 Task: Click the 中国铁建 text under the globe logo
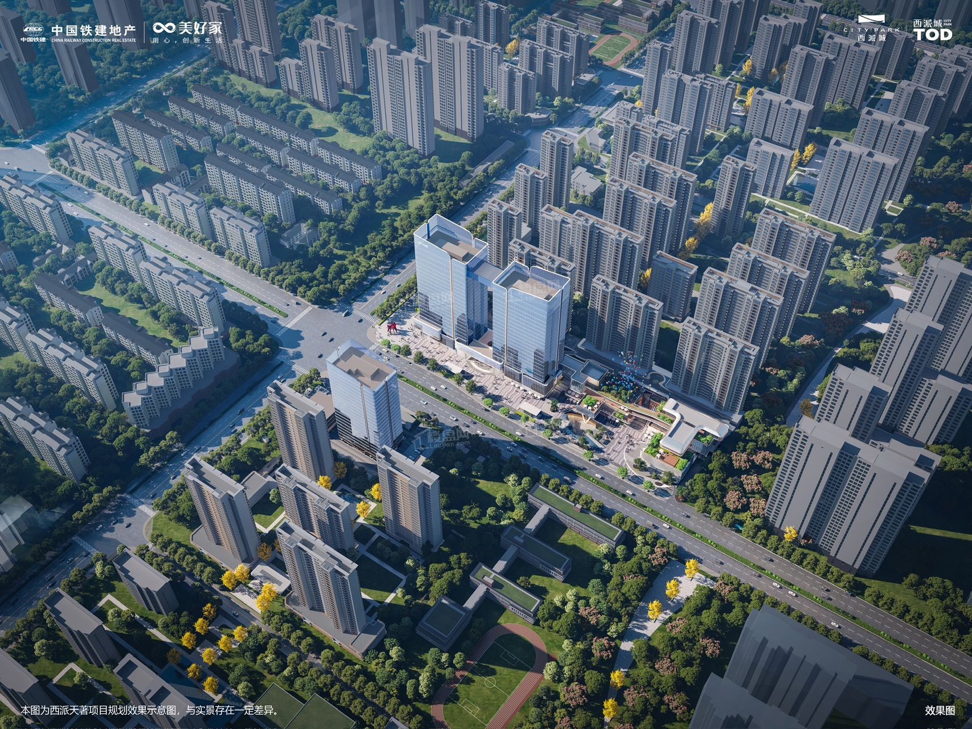33,40
